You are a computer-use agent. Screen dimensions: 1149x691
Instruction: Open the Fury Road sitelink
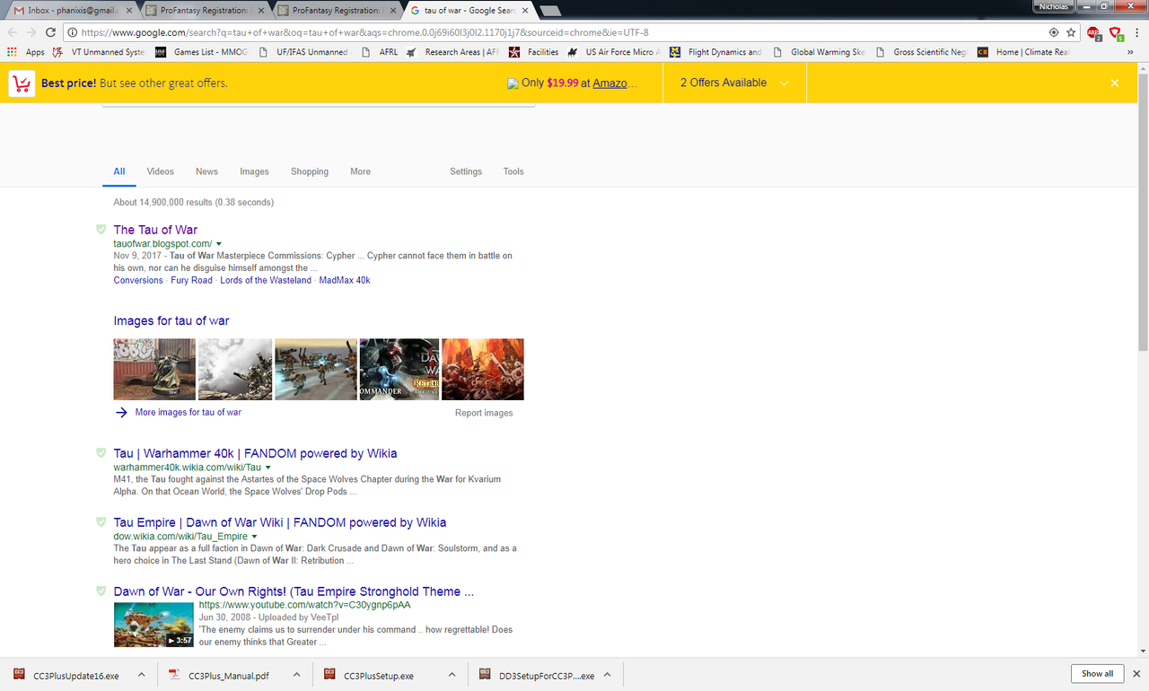(x=192, y=280)
